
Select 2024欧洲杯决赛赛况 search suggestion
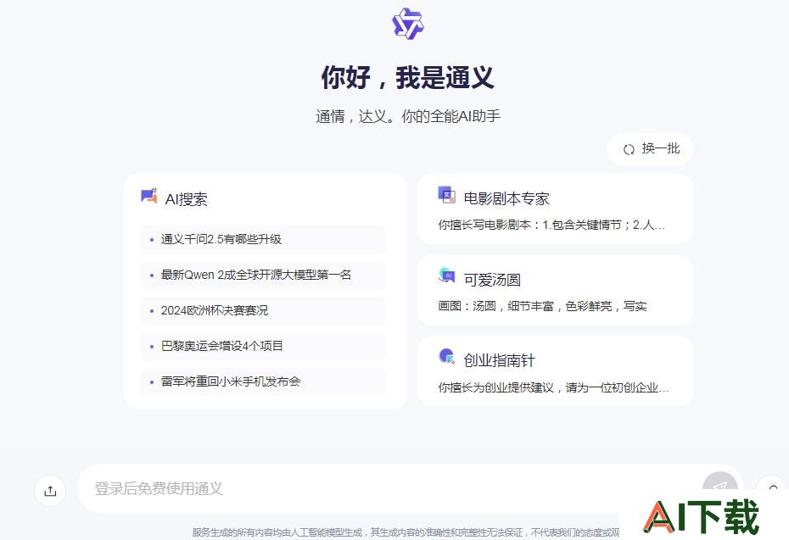[x=263, y=311]
